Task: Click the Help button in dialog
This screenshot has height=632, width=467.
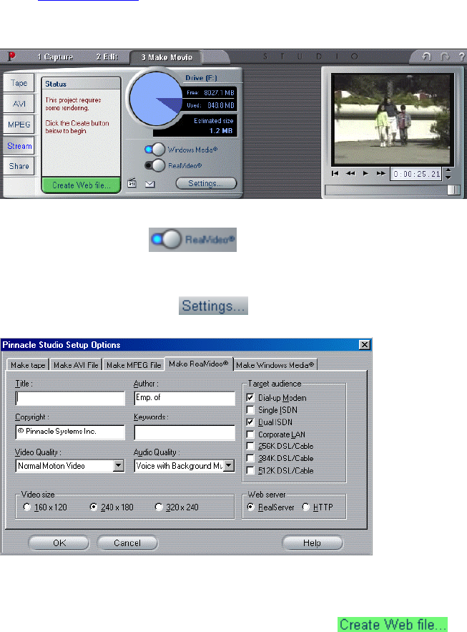Action: 313,543
